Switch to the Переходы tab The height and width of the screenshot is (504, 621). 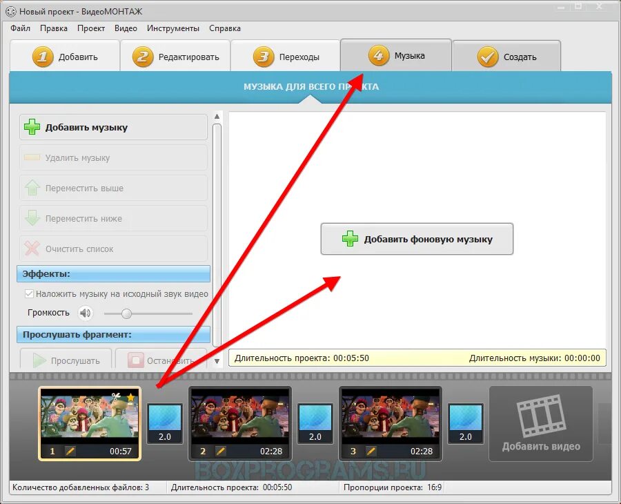[286, 56]
